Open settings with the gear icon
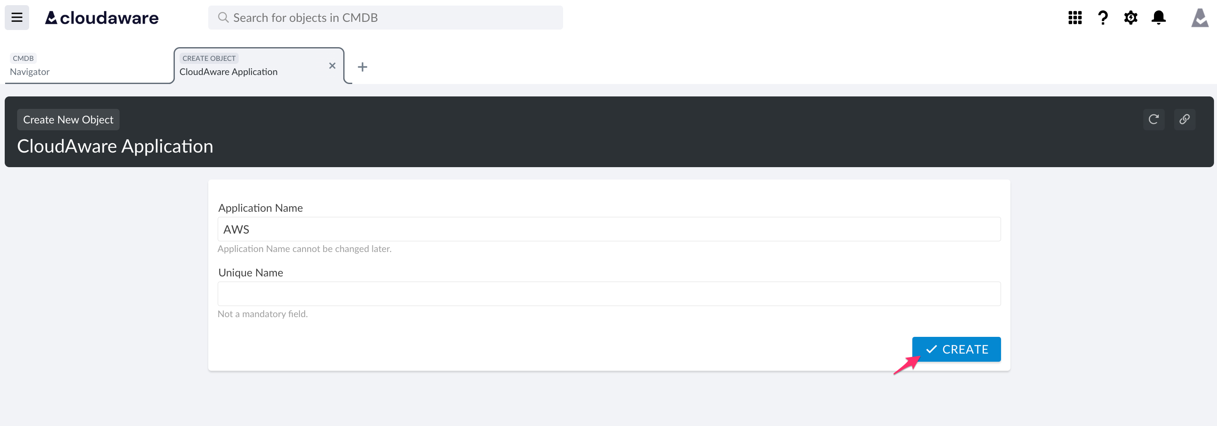Screen dimensions: 1217x426 click(x=1130, y=18)
